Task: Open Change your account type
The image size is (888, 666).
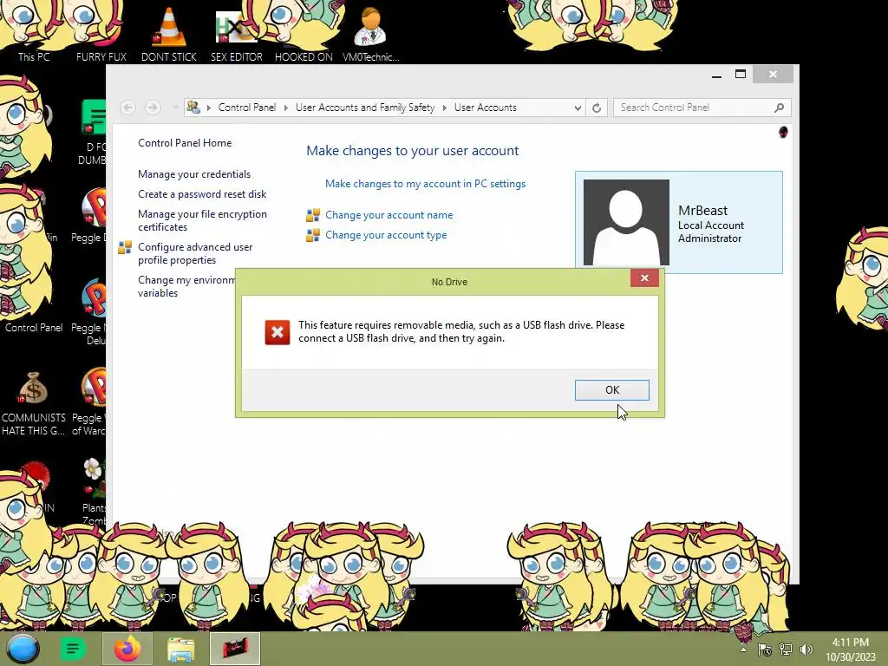Action: [x=386, y=234]
